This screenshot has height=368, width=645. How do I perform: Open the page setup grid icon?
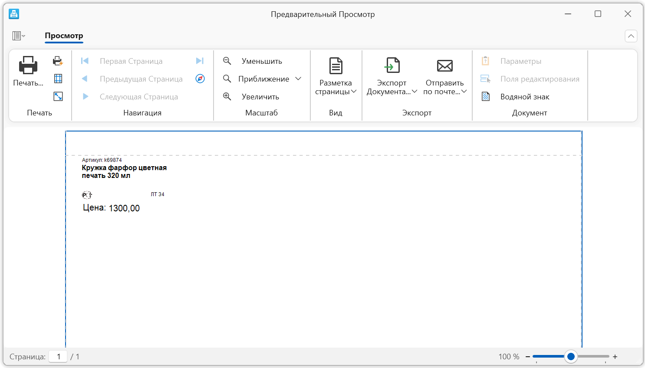click(58, 79)
